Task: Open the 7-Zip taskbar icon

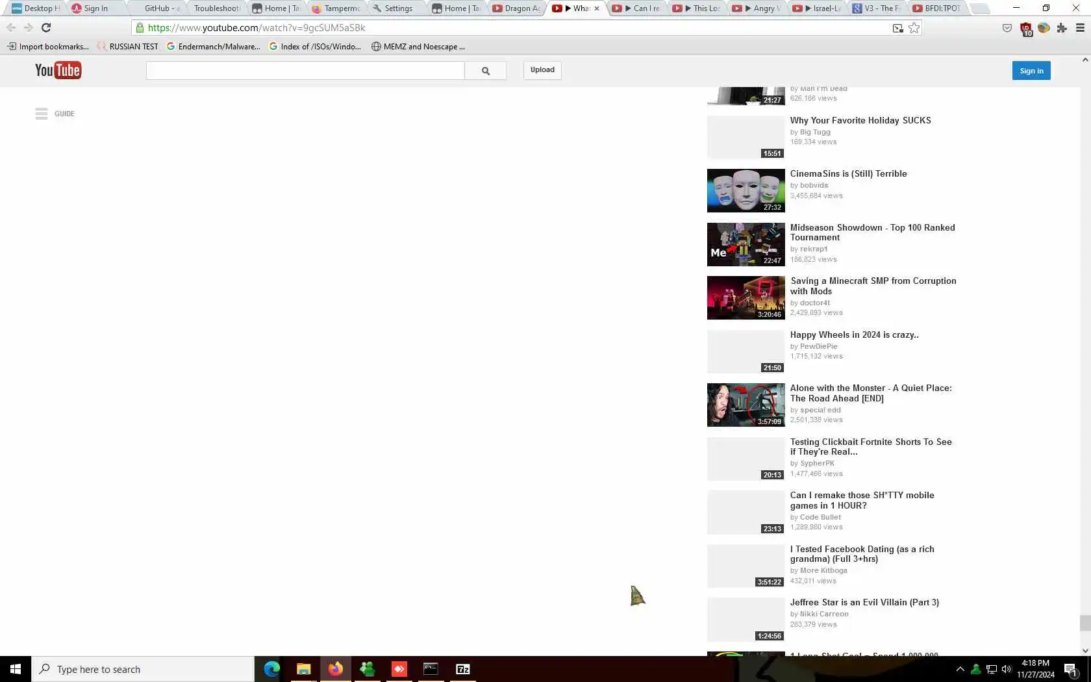Action: (x=462, y=669)
